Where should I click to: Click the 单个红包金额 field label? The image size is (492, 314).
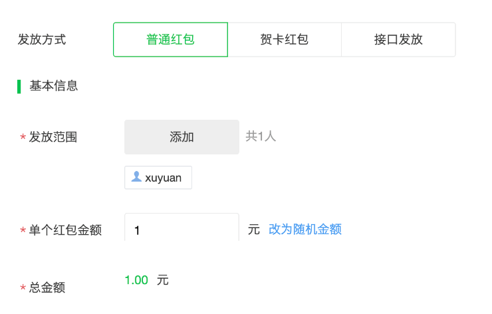click(x=65, y=230)
